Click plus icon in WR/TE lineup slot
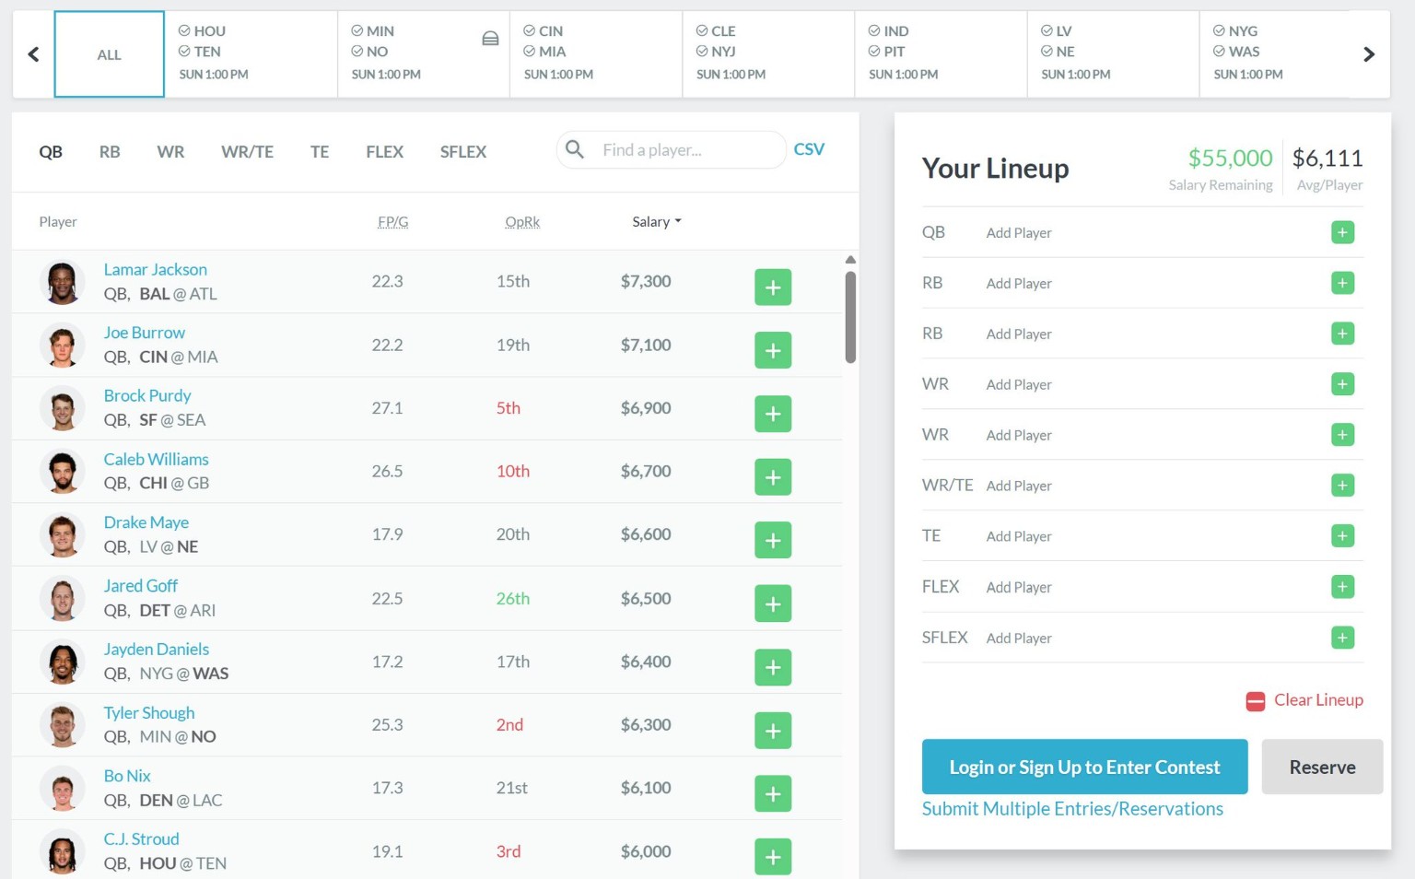This screenshot has width=1415, height=879. pyautogui.click(x=1342, y=486)
